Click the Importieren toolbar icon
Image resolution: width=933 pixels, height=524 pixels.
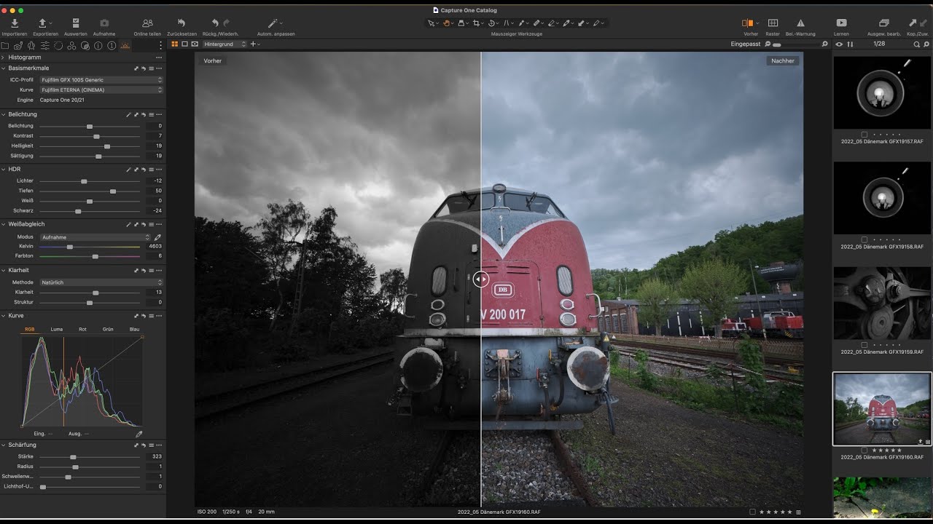(15, 23)
